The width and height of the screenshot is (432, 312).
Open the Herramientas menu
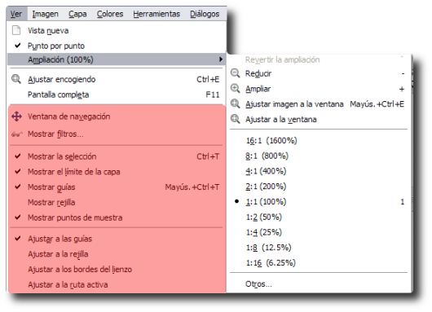pyautogui.click(x=156, y=14)
